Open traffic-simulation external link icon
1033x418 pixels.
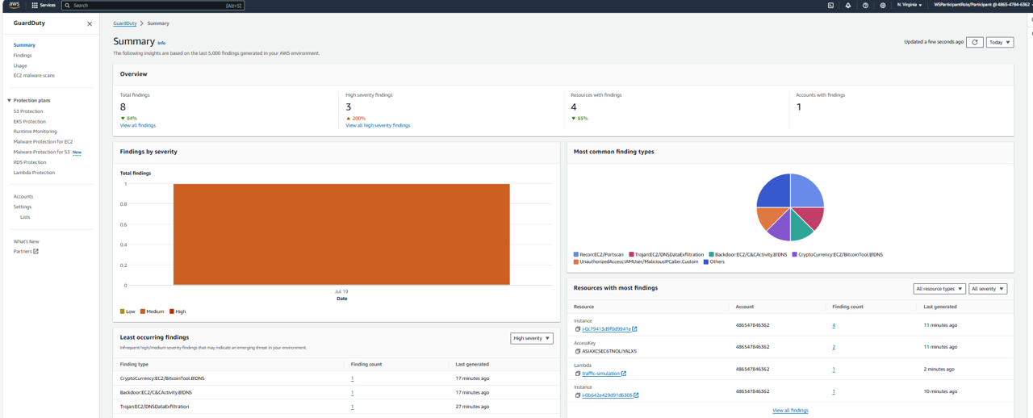pyautogui.click(x=624, y=374)
